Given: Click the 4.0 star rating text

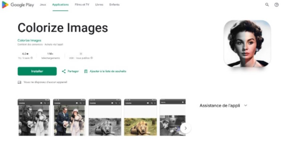Looking at the screenshot, I should click(25, 54).
